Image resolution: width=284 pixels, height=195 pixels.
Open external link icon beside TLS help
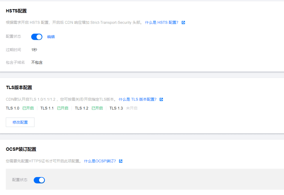[x=161, y=99]
